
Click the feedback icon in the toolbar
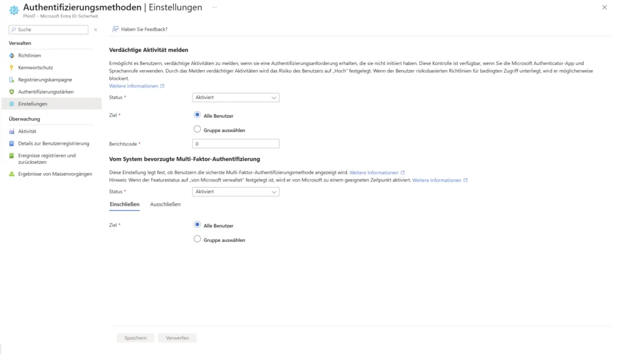[115, 29]
